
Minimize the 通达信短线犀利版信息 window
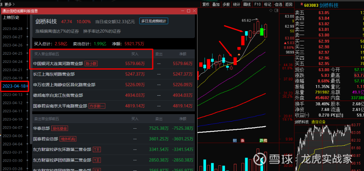click(183, 11)
